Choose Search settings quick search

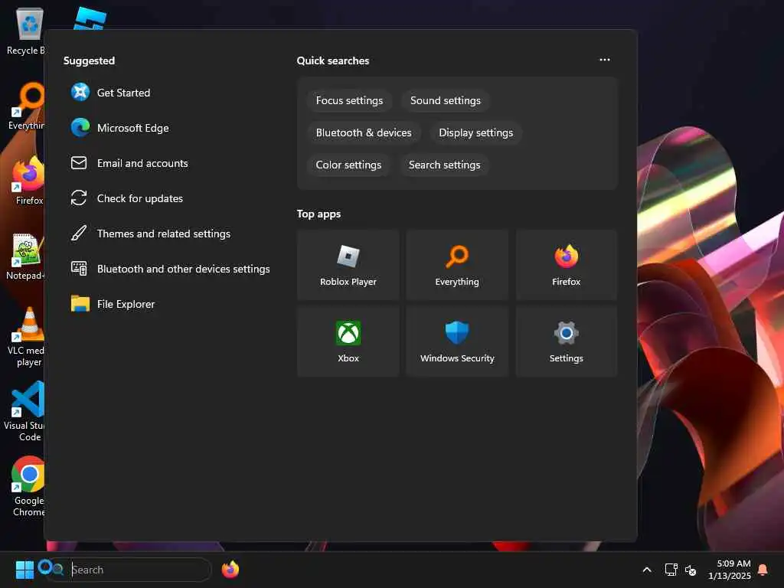[x=445, y=165]
